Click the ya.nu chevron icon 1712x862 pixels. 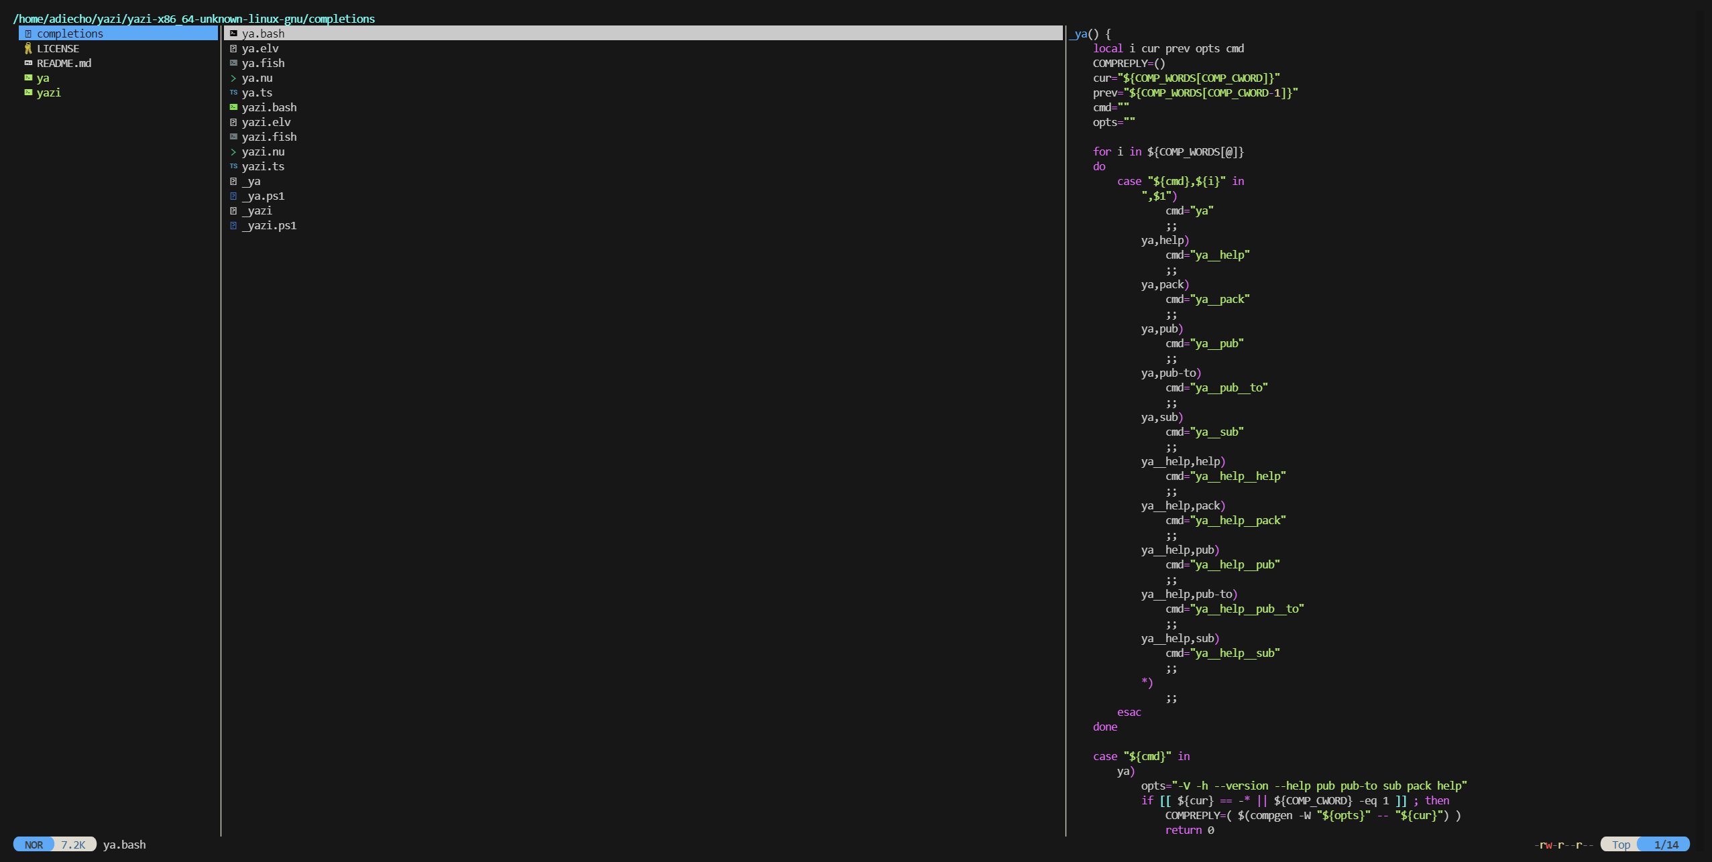[x=233, y=78]
